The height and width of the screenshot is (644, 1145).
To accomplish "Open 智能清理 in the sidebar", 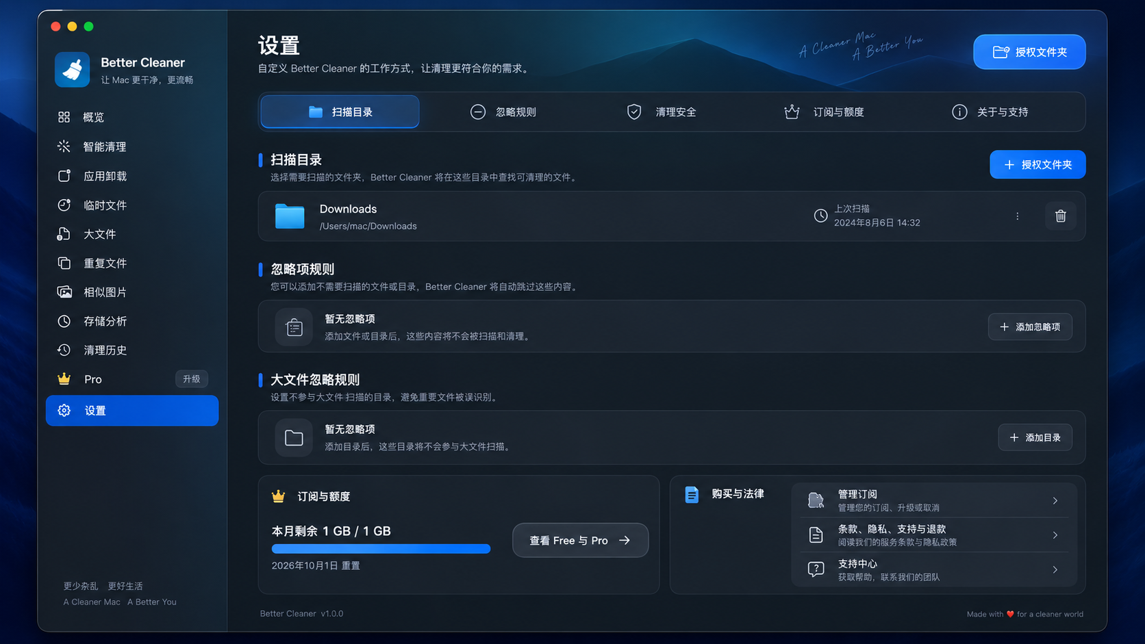I will pos(132,146).
